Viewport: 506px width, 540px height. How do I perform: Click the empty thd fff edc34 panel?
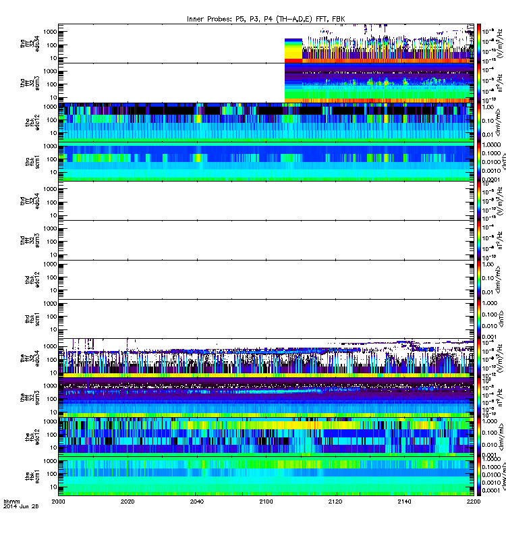pyautogui.click(x=266, y=200)
